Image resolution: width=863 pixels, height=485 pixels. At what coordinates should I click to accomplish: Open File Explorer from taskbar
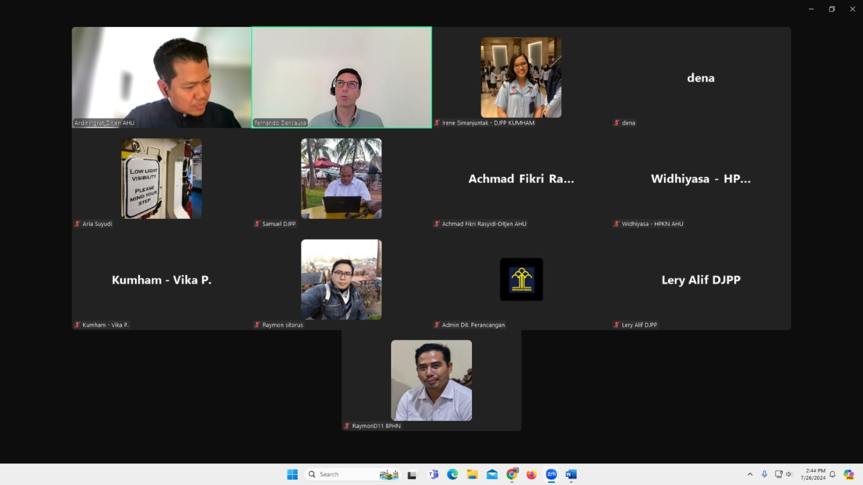[472, 474]
